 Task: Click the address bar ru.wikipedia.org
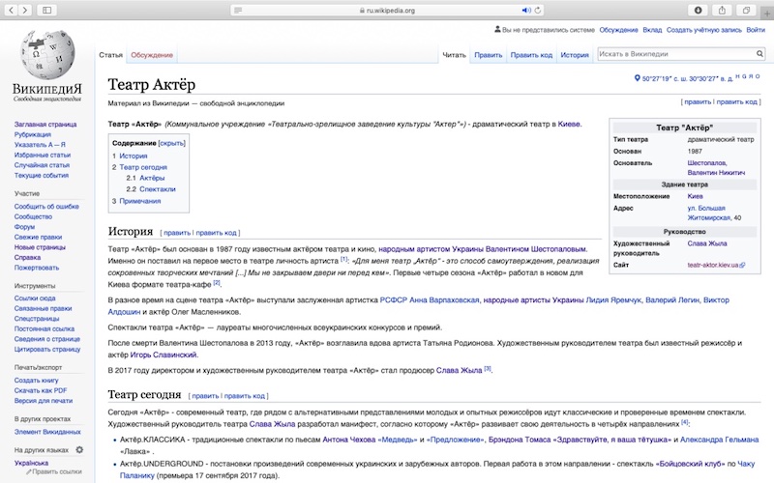pos(386,10)
